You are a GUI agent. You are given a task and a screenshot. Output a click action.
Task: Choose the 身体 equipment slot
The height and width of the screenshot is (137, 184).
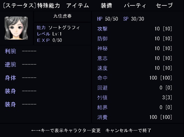click(21, 78)
